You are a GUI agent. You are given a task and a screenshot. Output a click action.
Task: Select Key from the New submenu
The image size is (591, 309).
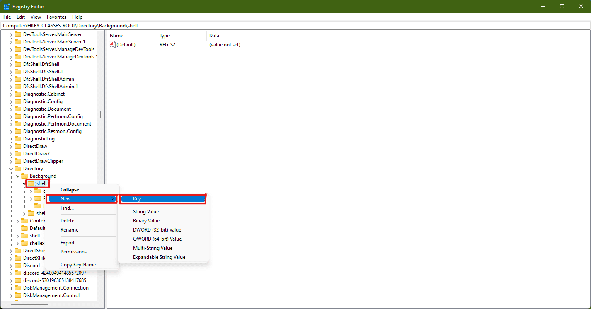click(162, 198)
